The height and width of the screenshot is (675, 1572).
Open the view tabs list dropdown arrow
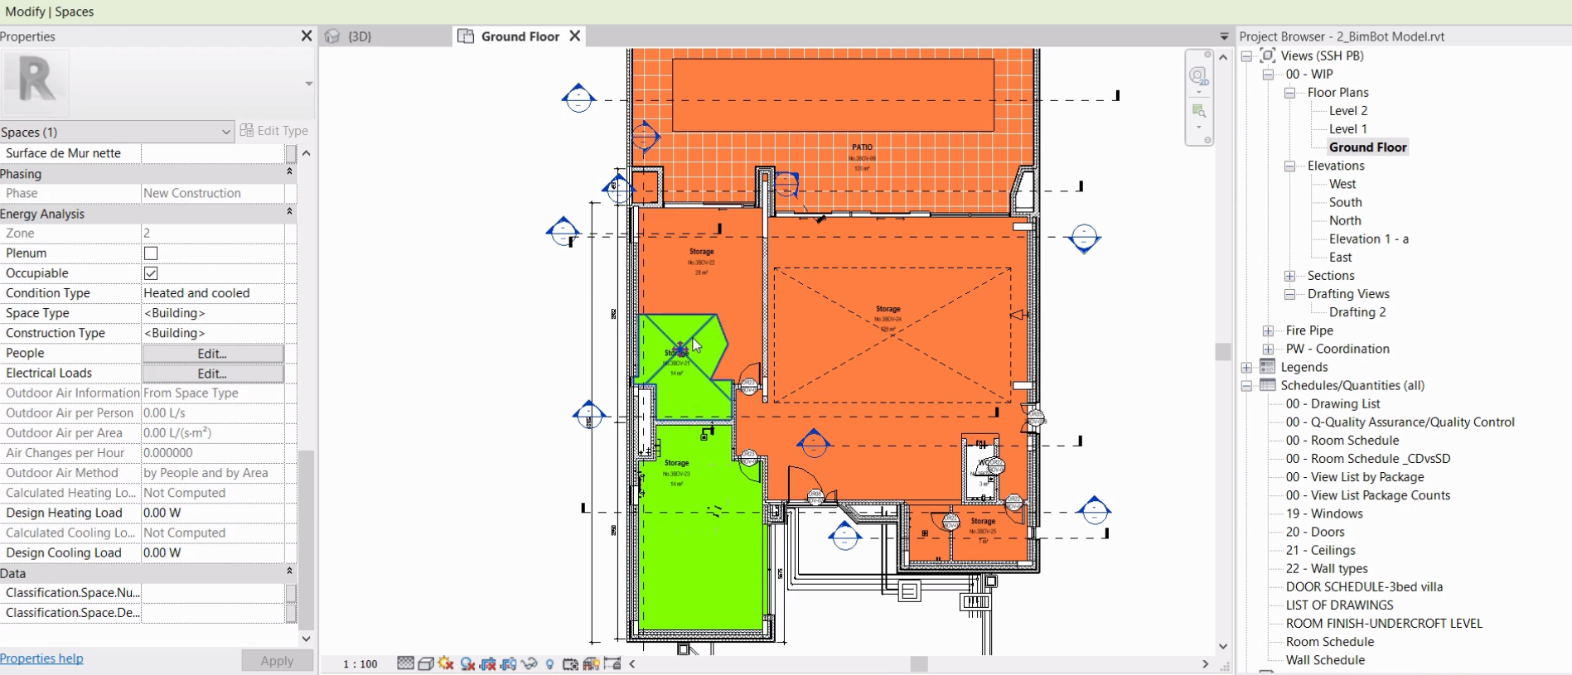[x=1224, y=36]
